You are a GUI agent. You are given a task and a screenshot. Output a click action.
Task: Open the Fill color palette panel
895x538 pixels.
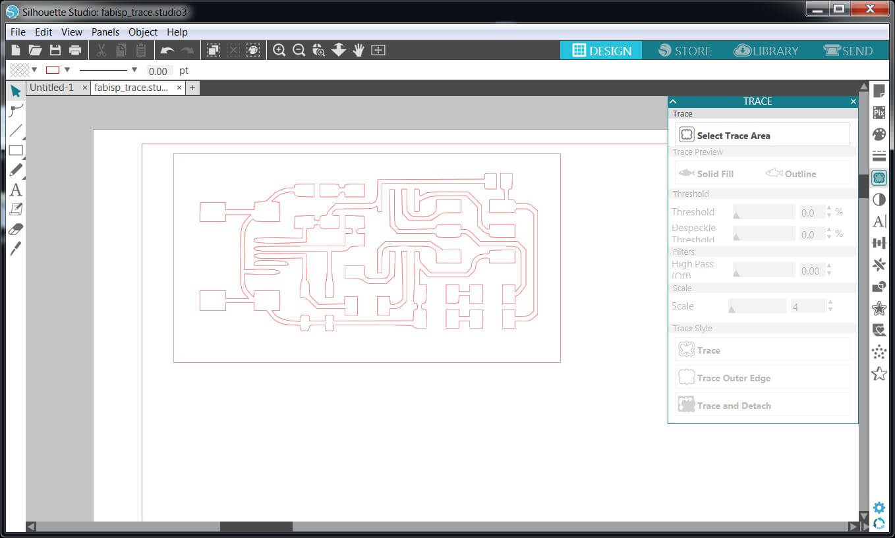click(x=879, y=134)
